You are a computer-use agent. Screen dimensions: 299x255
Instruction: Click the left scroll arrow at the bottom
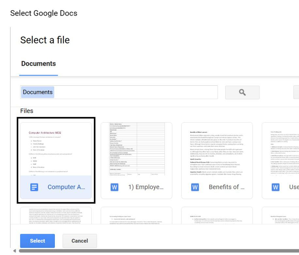coord(14,251)
